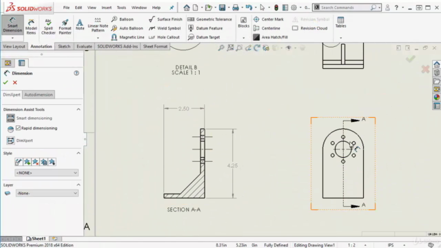Add a Balloon annotation
The image size is (441, 248).
(123, 19)
